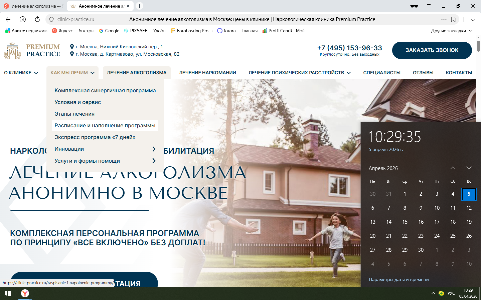The width and height of the screenshot is (481, 300).
Task: Expand the 'Другие закладки' bookmarks folder
Action: tap(451, 31)
